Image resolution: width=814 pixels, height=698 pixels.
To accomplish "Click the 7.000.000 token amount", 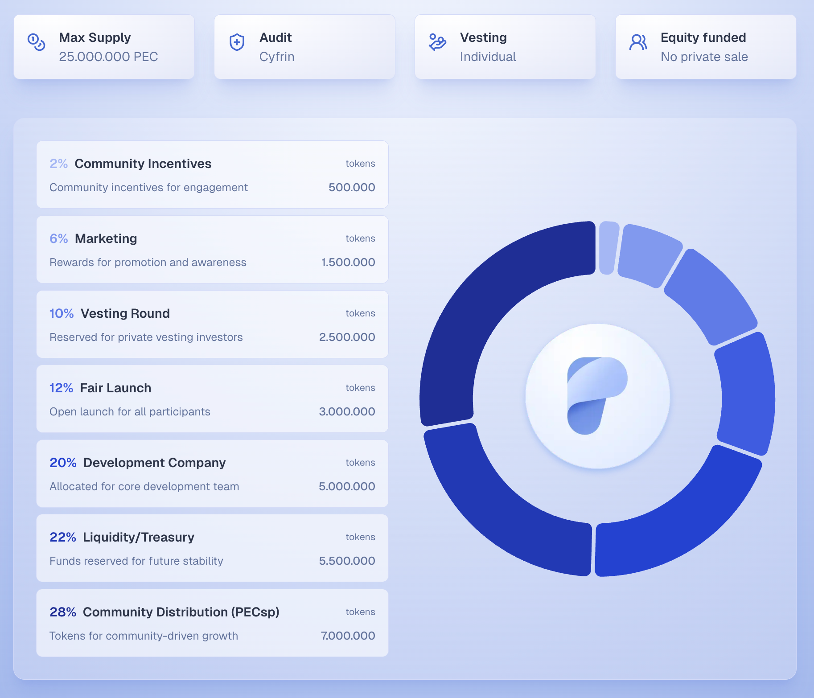I will click(348, 636).
